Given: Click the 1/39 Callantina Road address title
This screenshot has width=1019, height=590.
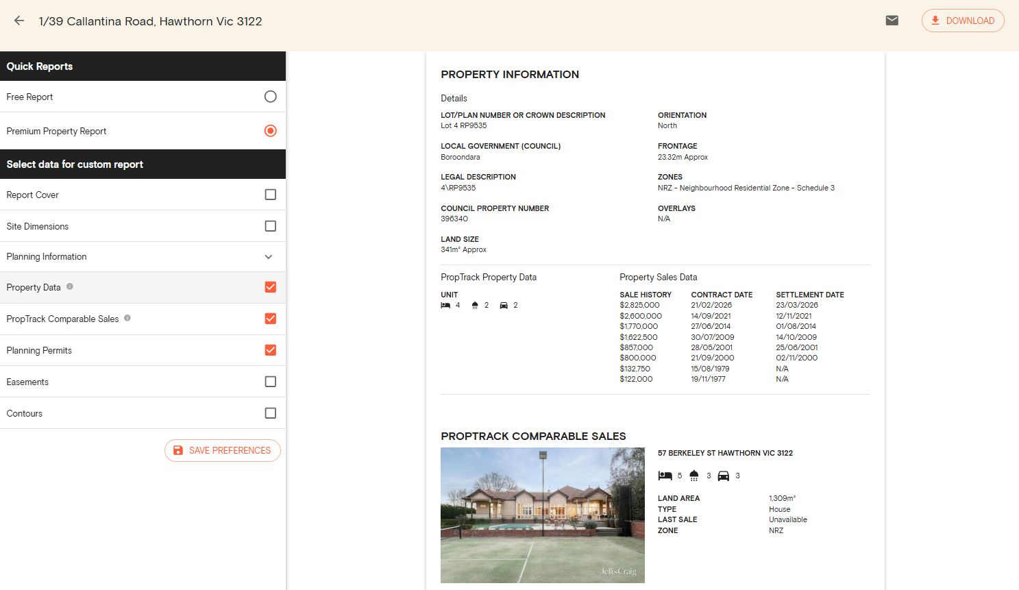Looking at the screenshot, I should tap(151, 21).
